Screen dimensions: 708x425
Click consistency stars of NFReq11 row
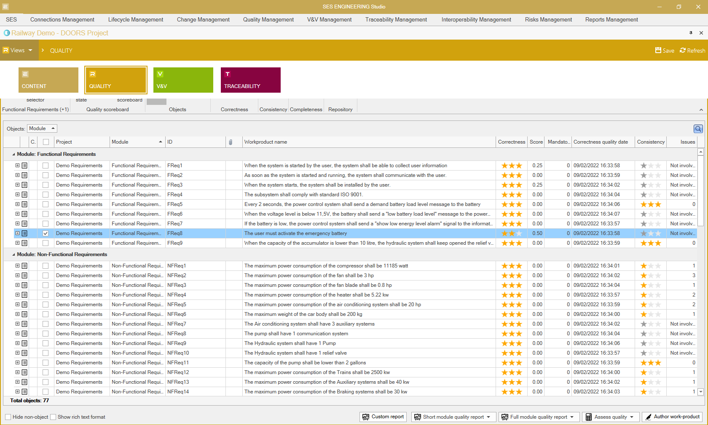coord(651,363)
